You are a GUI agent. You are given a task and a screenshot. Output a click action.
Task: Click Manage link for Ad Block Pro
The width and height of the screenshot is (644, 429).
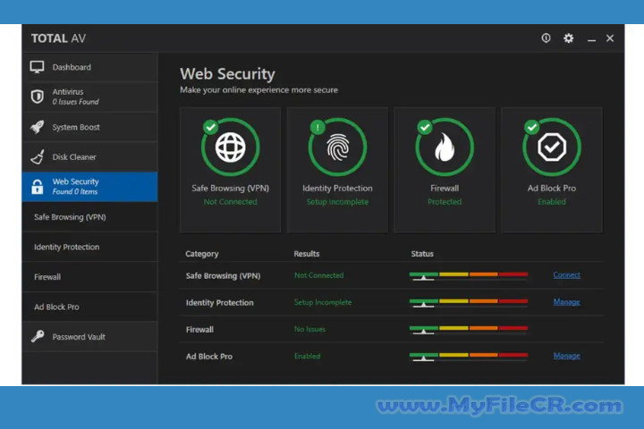[x=566, y=356]
